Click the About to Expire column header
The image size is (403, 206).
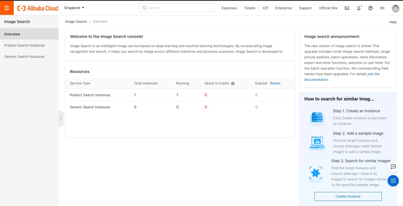[217, 83]
